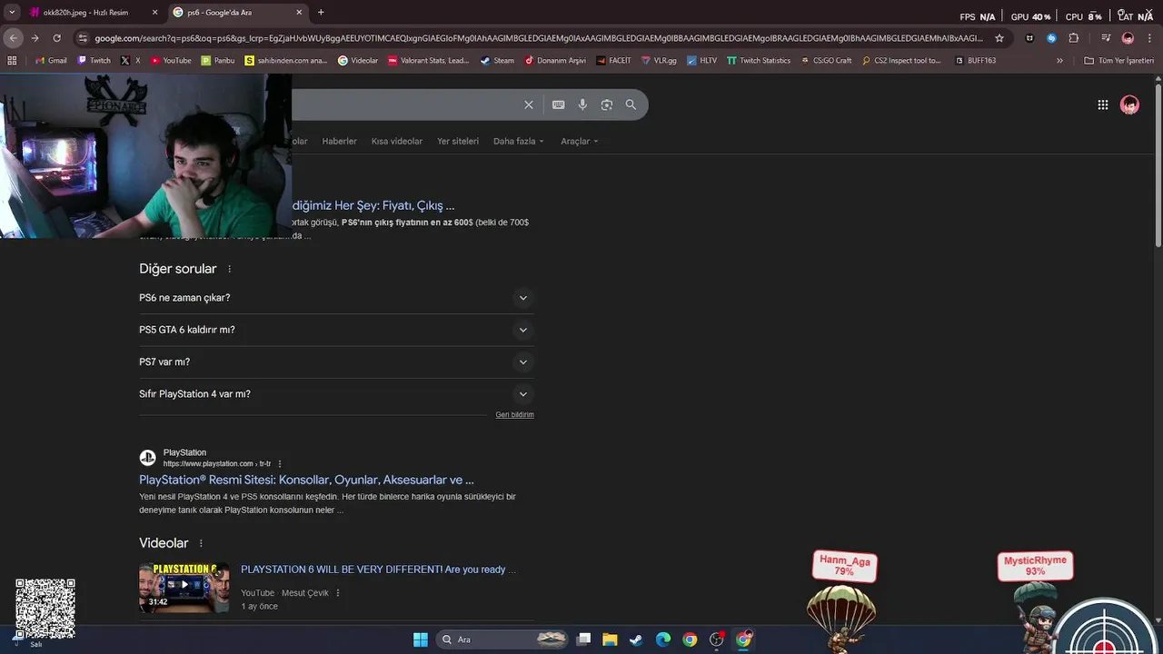Open the bookmarks bar apps grid icon

[12, 61]
